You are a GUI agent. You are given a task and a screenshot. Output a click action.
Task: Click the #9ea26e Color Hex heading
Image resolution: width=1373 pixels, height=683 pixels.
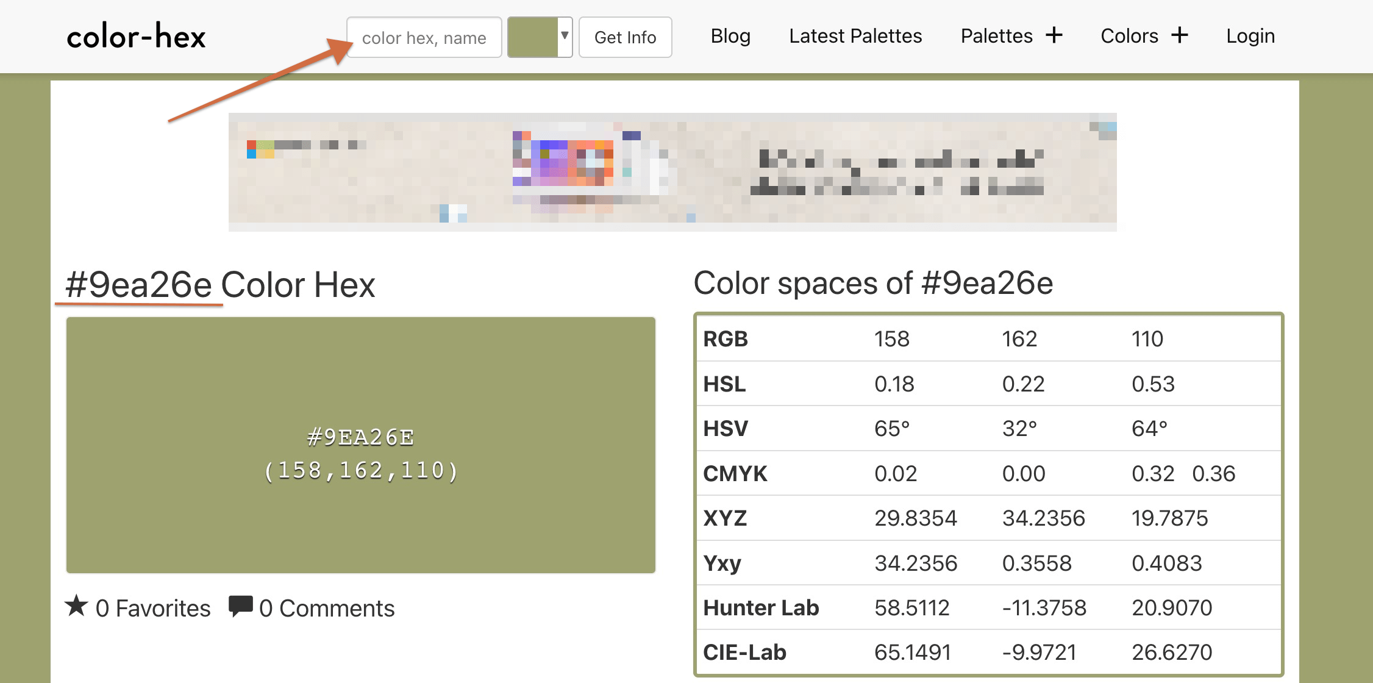point(220,285)
